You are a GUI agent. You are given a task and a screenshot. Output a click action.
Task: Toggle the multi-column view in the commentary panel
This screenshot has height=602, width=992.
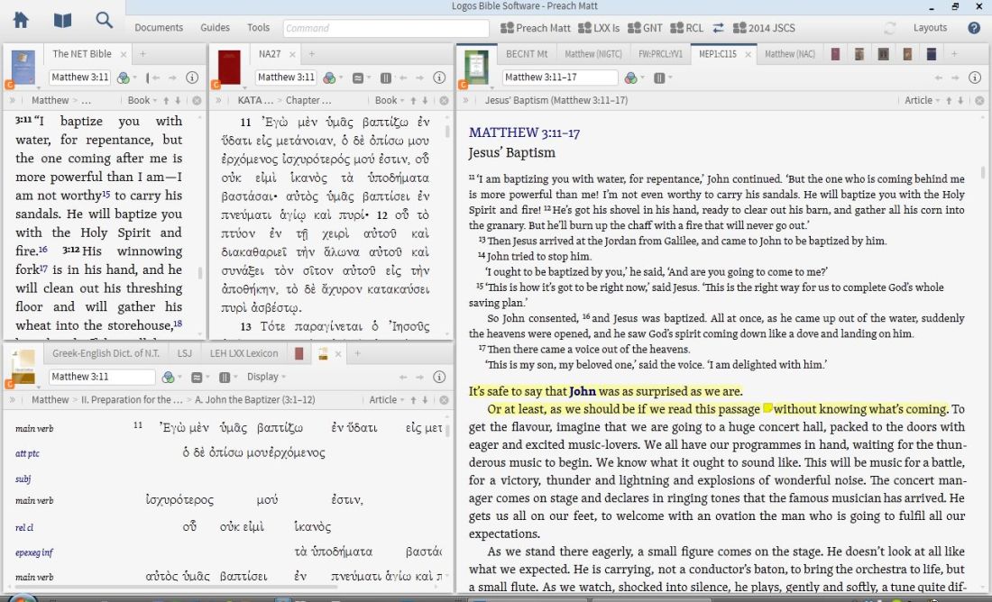pos(659,78)
